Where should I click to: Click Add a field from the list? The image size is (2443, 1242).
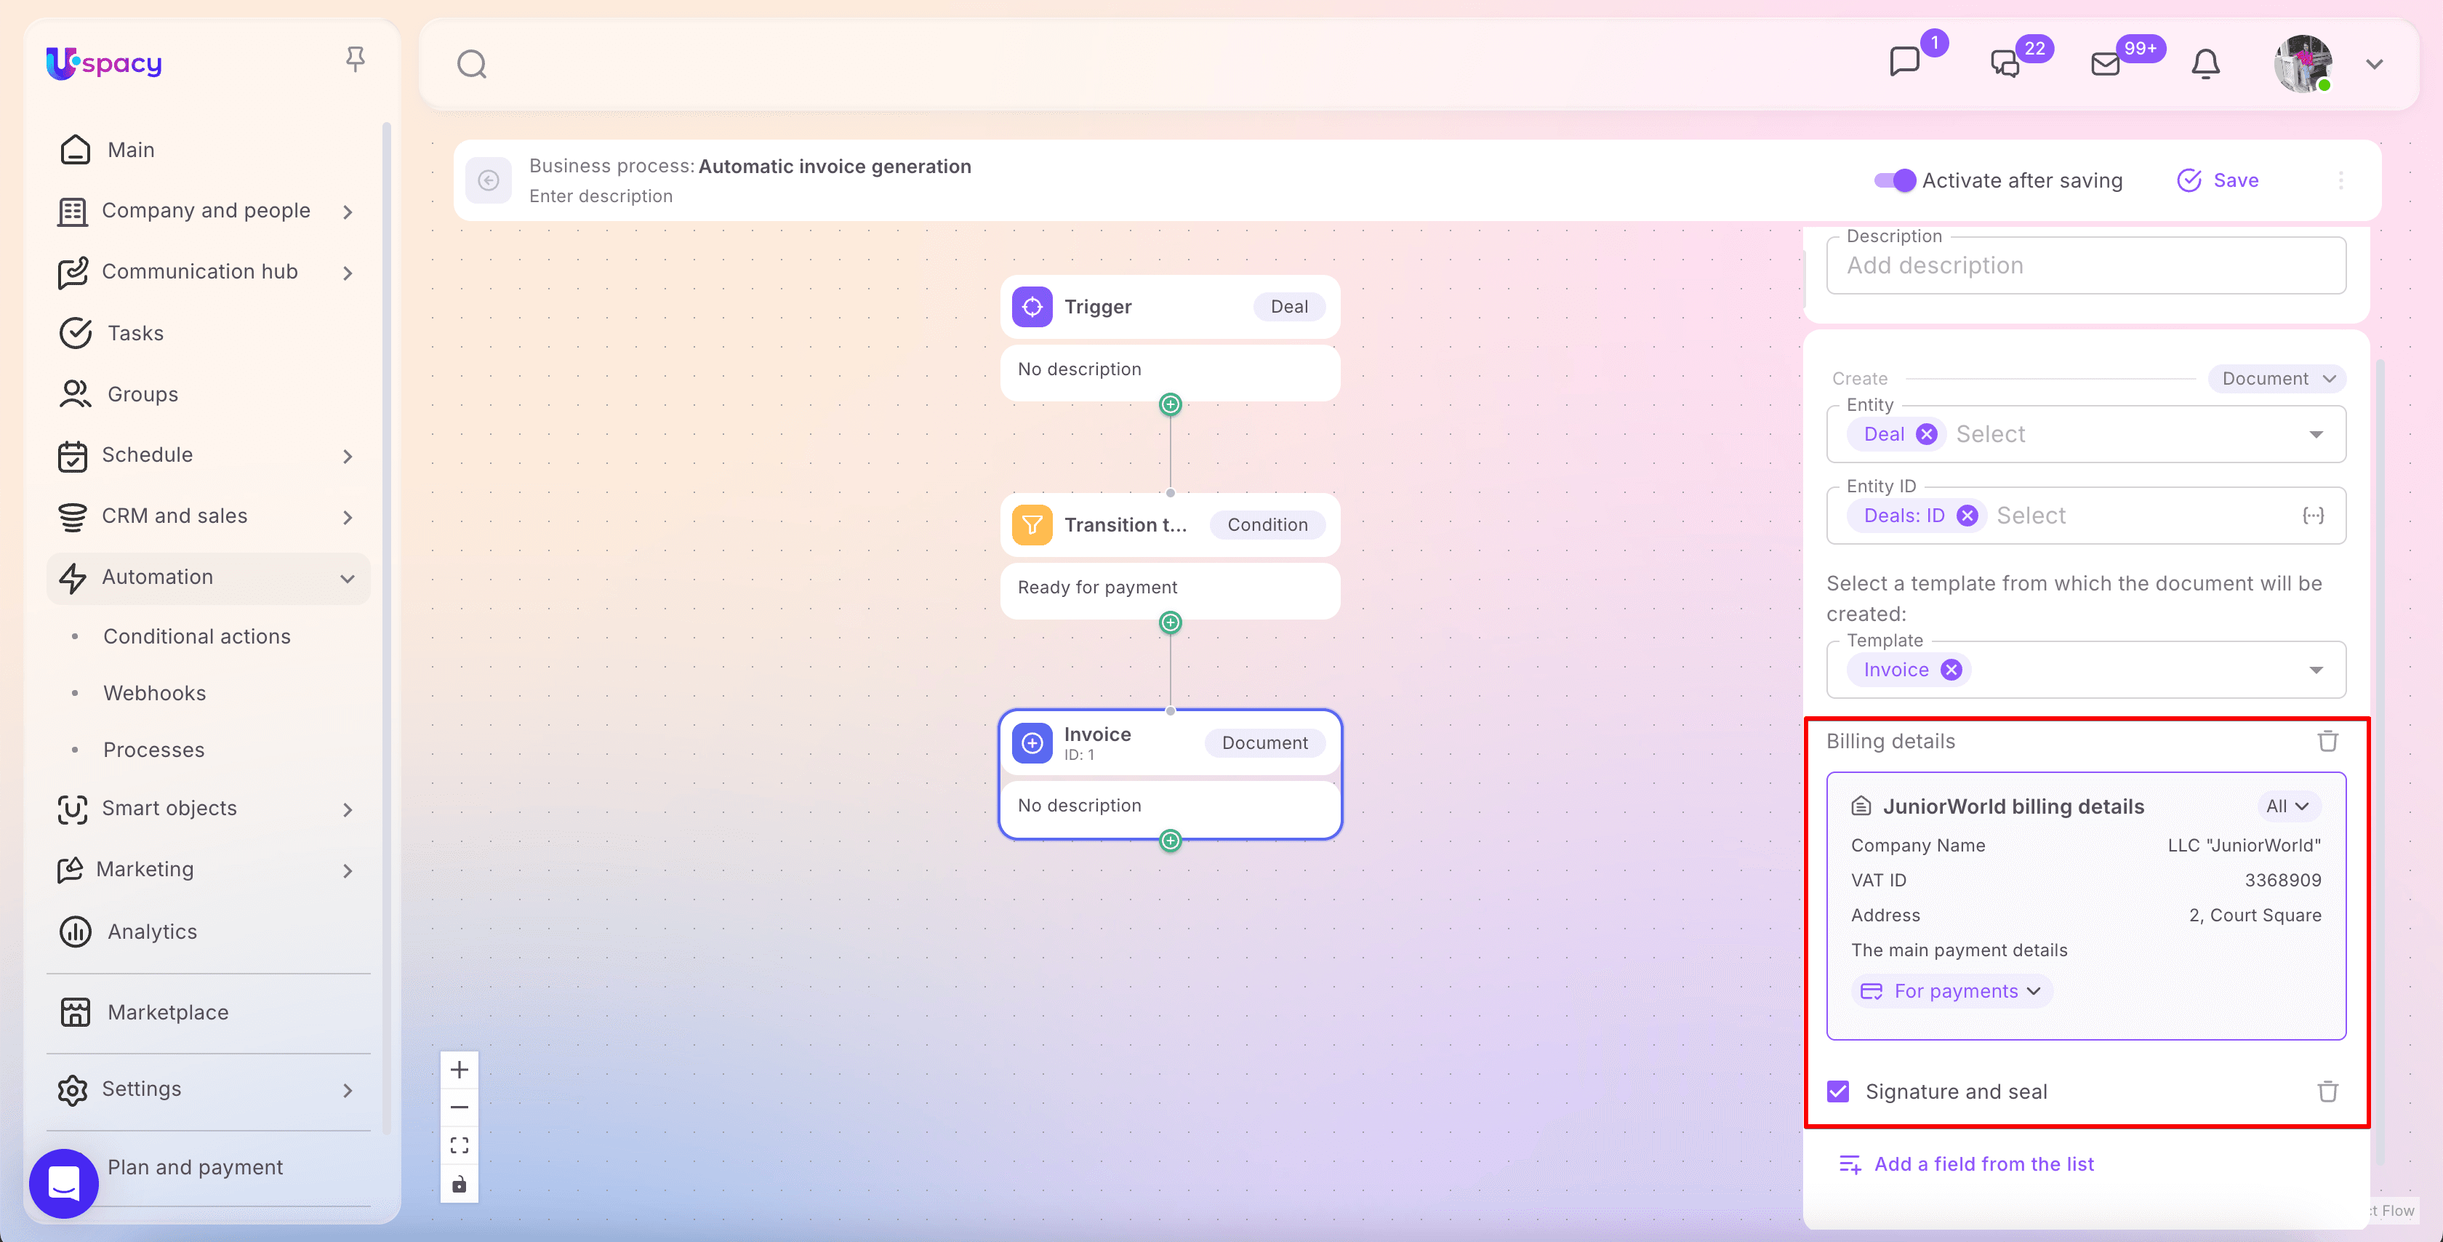tap(1966, 1164)
